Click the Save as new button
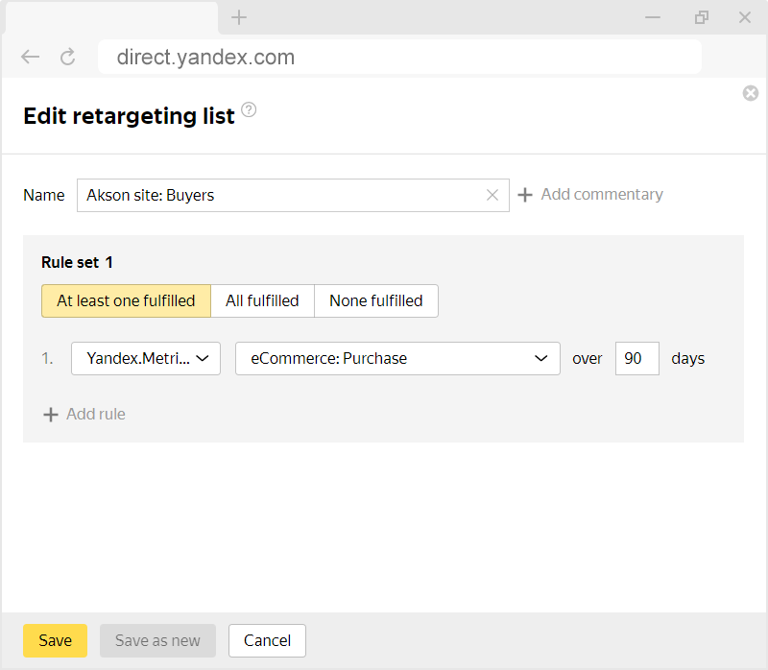The height and width of the screenshot is (670, 768). click(x=157, y=640)
